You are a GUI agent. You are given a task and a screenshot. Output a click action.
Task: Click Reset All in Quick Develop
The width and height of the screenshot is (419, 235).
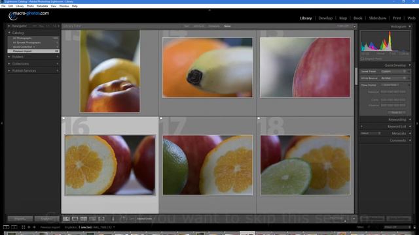[397, 112]
